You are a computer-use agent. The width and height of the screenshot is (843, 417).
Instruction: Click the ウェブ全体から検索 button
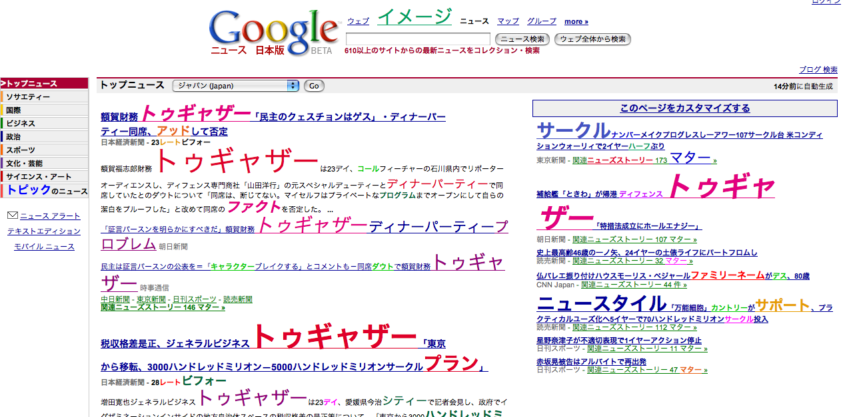[x=592, y=39]
